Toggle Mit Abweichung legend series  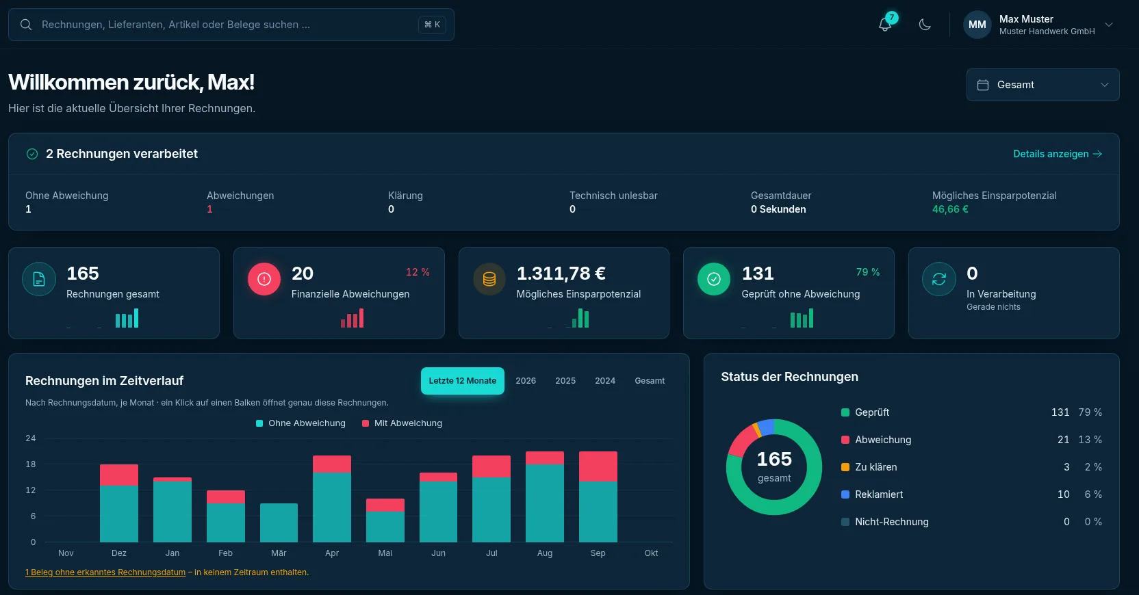tap(402, 423)
